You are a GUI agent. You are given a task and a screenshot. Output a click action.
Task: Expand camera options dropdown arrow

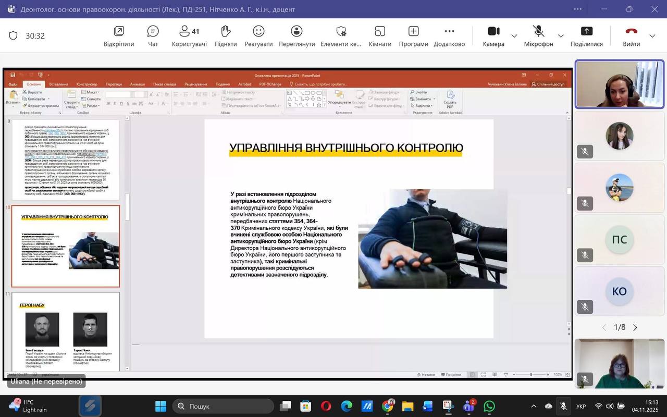coord(514,36)
